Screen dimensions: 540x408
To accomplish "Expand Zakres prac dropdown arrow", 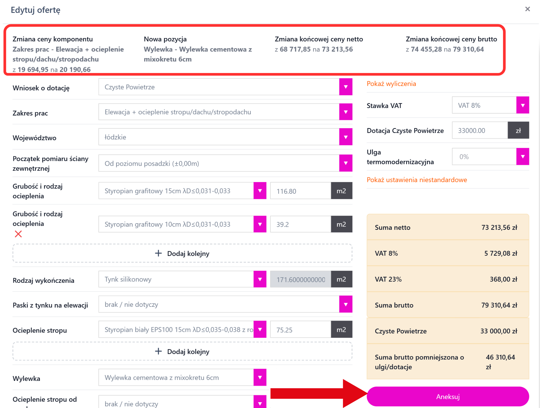I will [x=345, y=112].
